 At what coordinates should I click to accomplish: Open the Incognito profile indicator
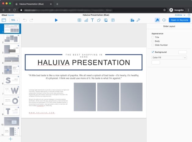pos(176,10)
